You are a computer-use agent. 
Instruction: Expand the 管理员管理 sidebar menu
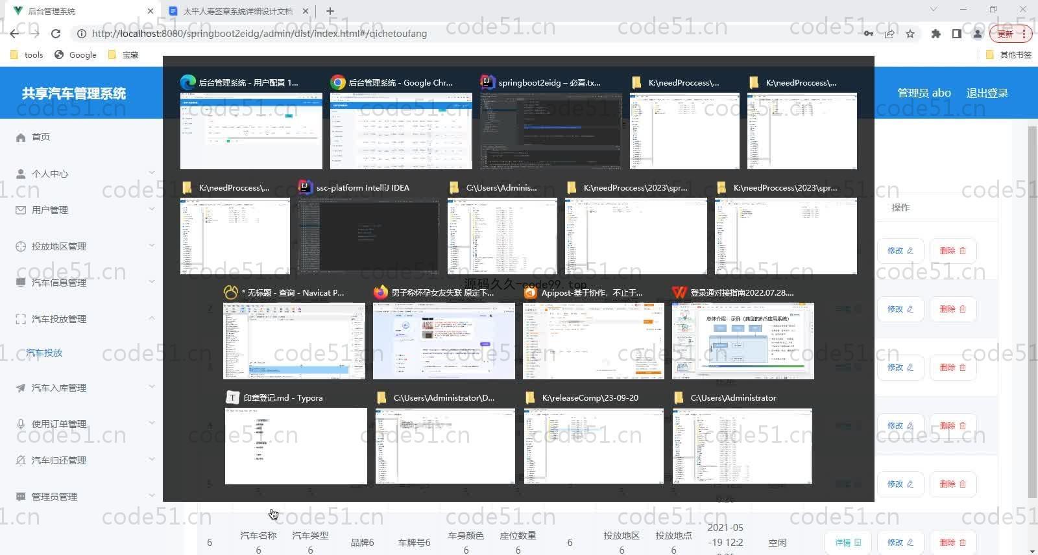coord(81,497)
